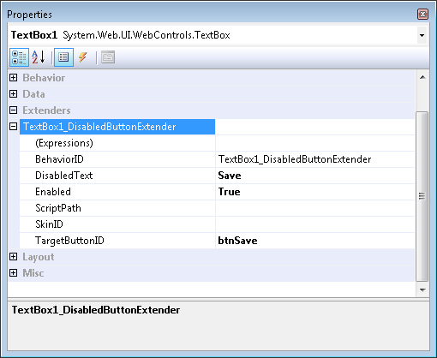Switch to Categorized view icon
Viewport: 437px width, 358px height.
[x=19, y=57]
